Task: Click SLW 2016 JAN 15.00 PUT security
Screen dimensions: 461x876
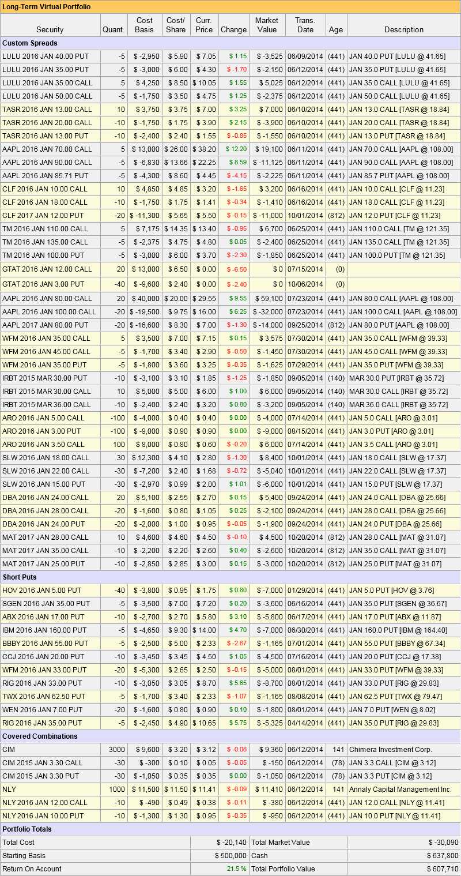Action: (x=44, y=484)
